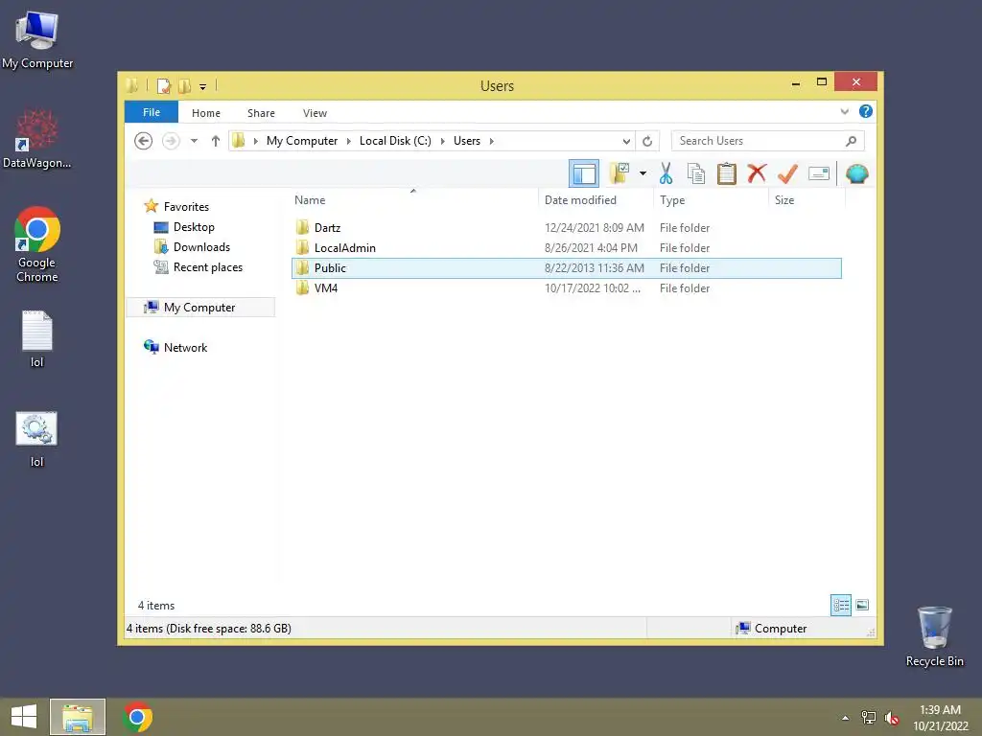Paste from the clipboard icon
982x736 pixels.
pyautogui.click(x=726, y=173)
